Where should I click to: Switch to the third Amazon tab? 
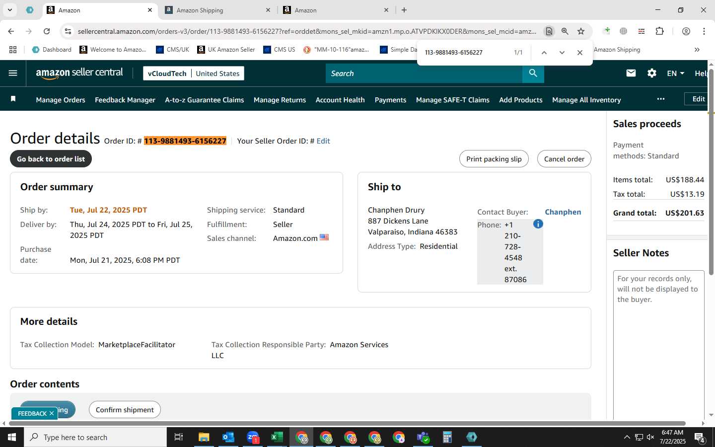tap(337, 10)
